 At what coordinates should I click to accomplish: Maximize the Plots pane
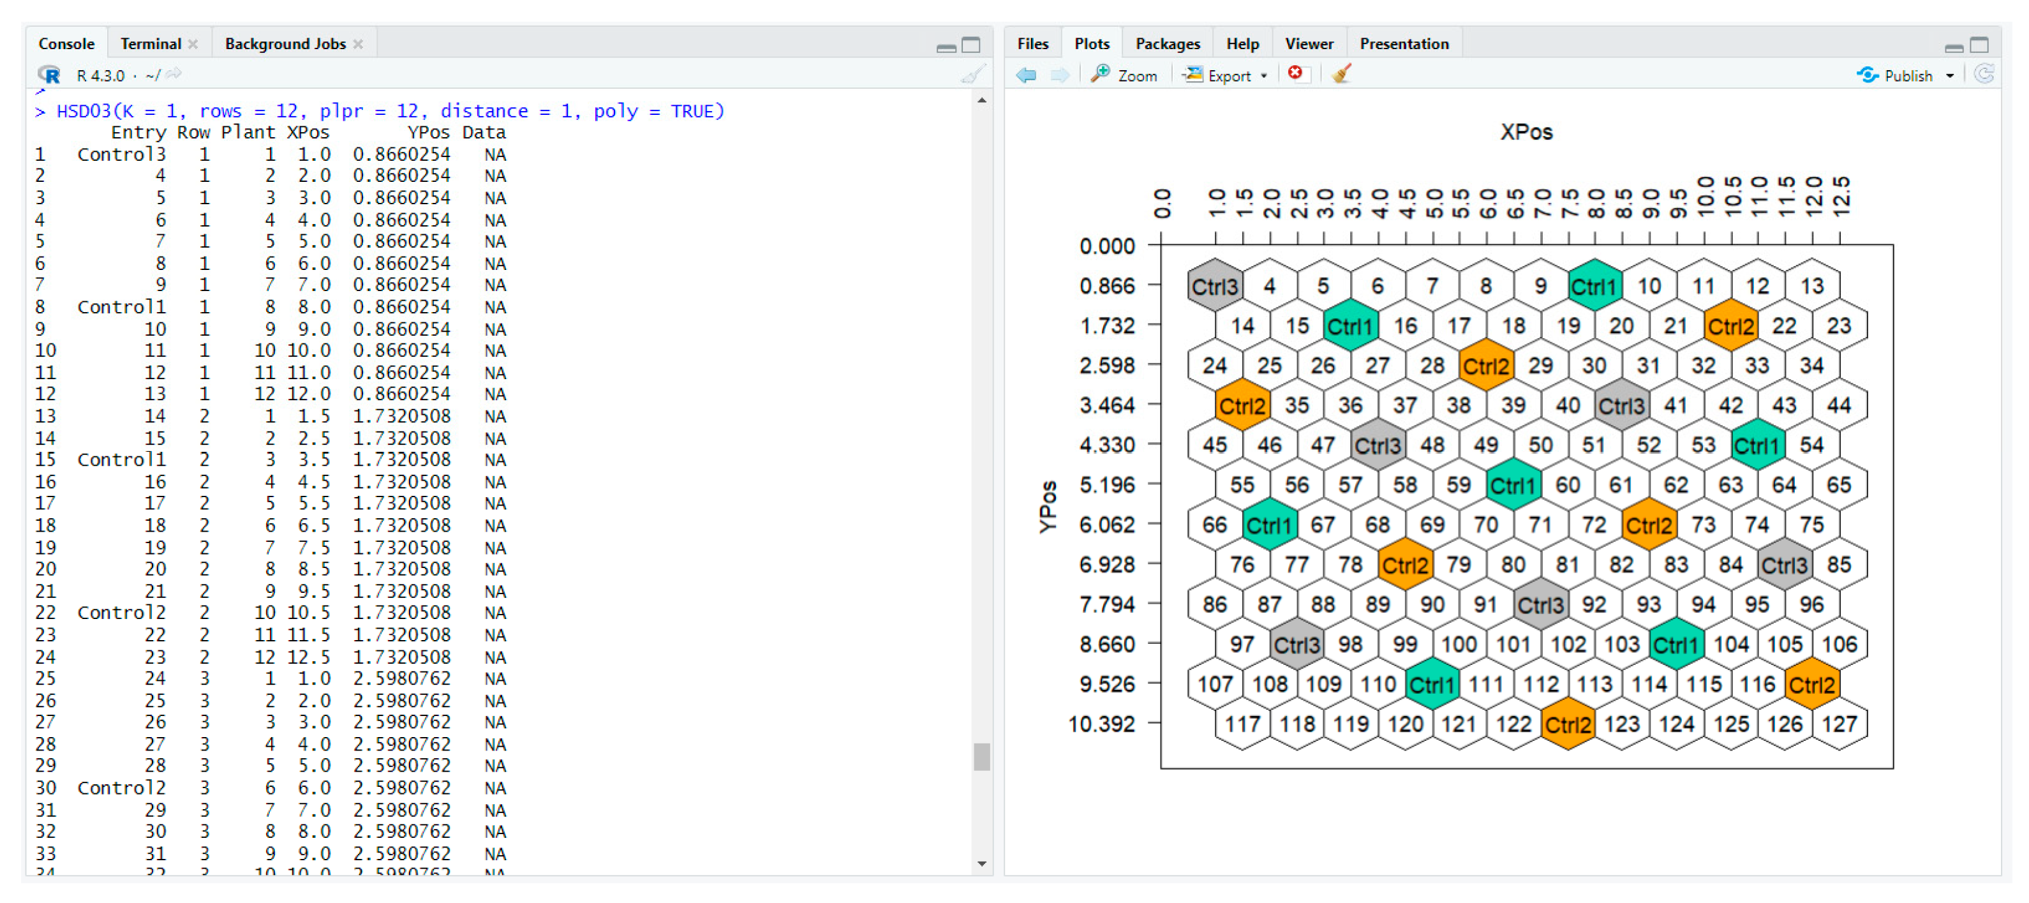pos(1979,46)
